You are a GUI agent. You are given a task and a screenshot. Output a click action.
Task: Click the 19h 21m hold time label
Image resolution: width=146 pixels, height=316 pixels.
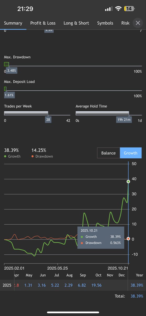[124, 120]
